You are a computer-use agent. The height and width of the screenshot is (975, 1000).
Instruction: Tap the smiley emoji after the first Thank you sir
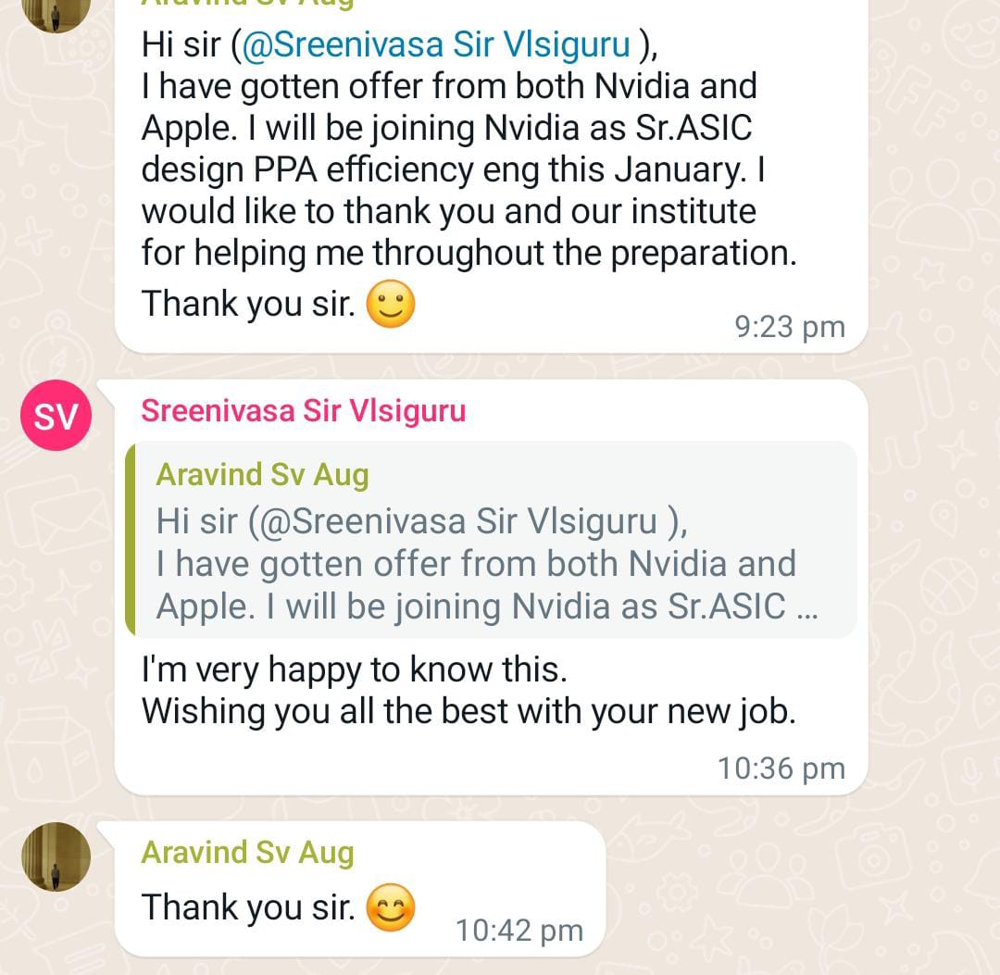391,304
